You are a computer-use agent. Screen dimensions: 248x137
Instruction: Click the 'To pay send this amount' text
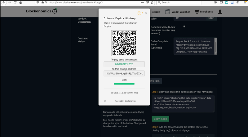click(x=124, y=60)
